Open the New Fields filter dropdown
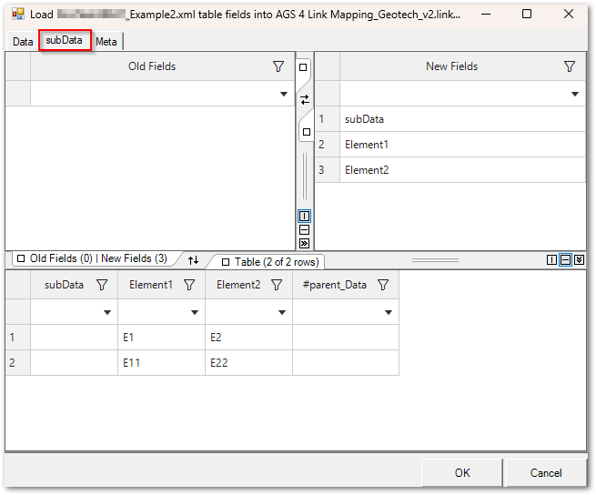Viewport: 596px width, 495px height. (x=575, y=95)
